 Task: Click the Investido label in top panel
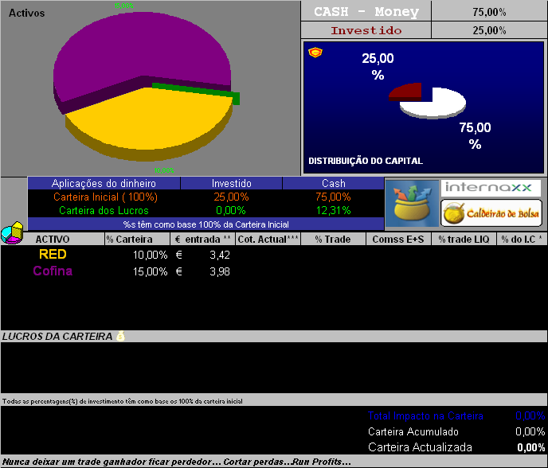[366, 30]
